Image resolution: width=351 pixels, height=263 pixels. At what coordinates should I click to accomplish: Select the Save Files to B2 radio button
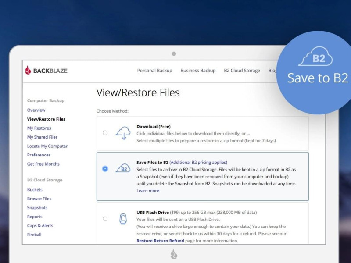click(x=105, y=169)
